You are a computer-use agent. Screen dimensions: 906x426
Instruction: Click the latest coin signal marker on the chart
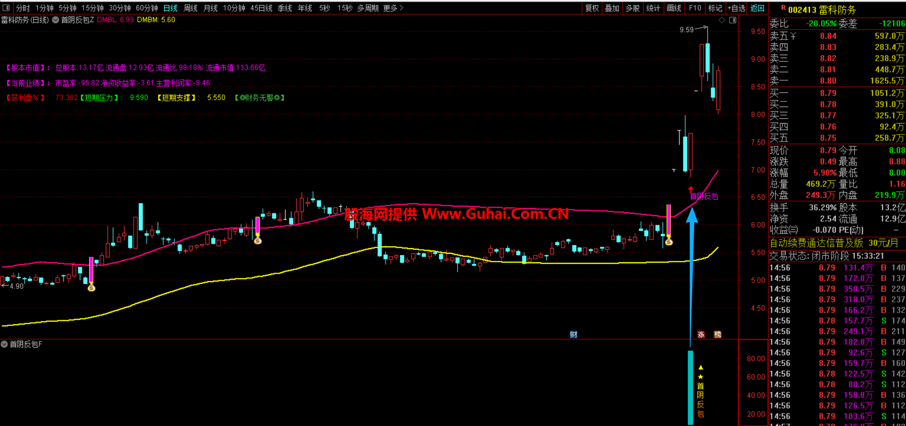(x=669, y=242)
